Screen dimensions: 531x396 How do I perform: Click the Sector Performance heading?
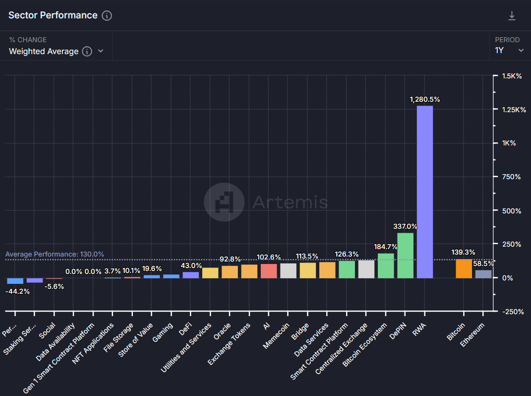tap(53, 15)
